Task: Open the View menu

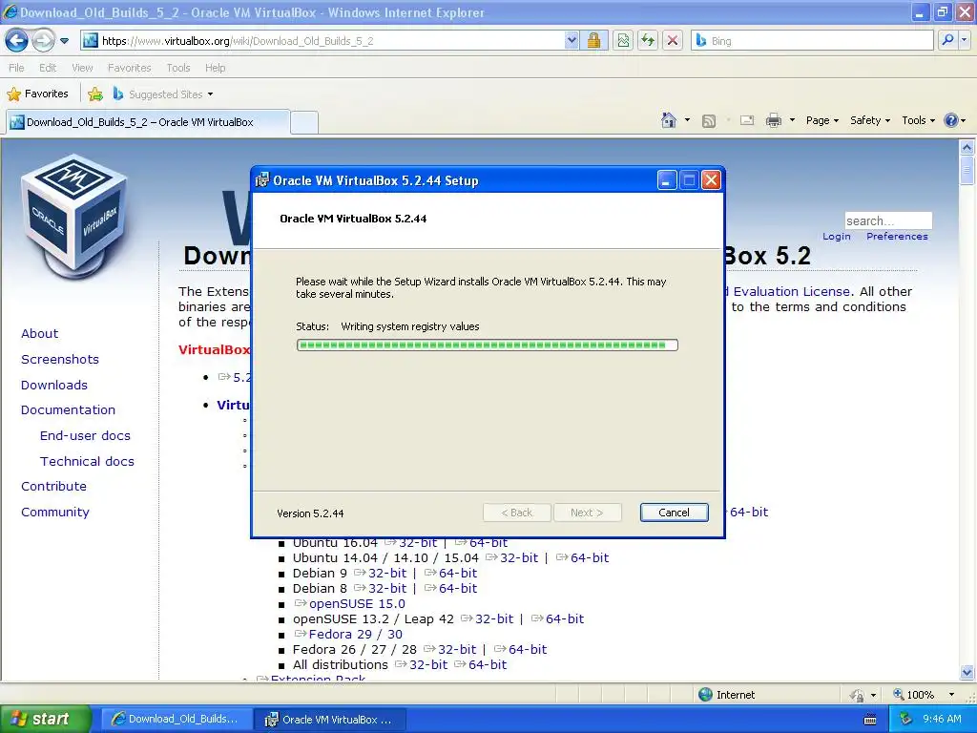Action: coord(82,68)
